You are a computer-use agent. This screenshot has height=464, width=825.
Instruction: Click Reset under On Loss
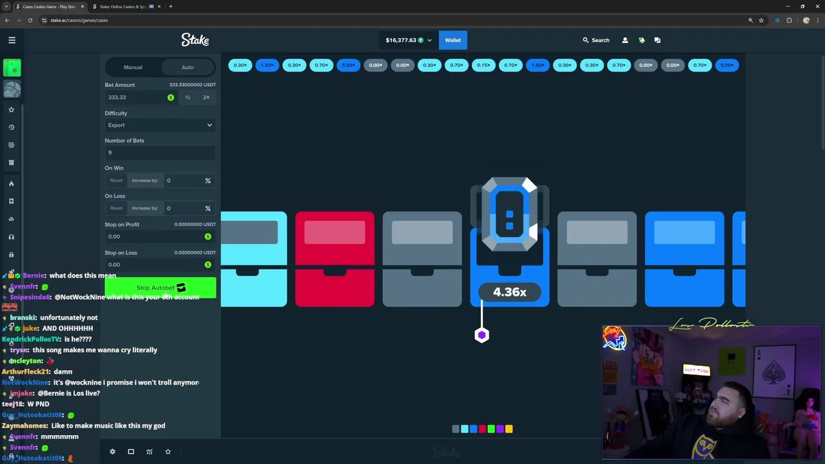[116, 208]
